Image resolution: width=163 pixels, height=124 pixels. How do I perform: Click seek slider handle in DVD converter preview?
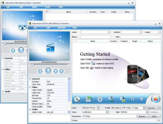pyautogui.click(x=33, y=64)
